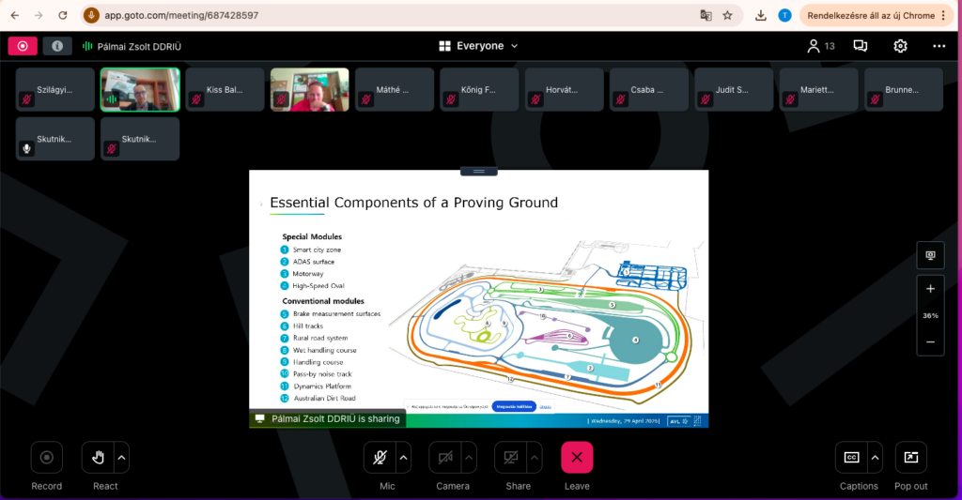Zoom in on shared screen with plus
Image resolution: width=962 pixels, height=500 pixels.
(930, 289)
